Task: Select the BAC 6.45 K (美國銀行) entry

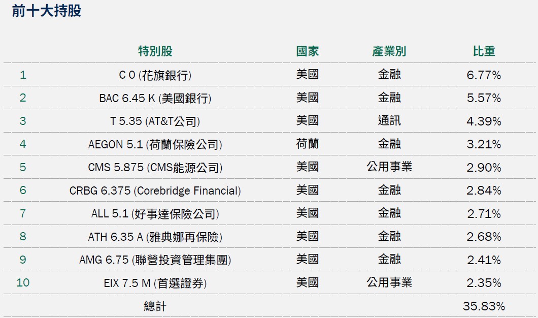Action: click(155, 98)
